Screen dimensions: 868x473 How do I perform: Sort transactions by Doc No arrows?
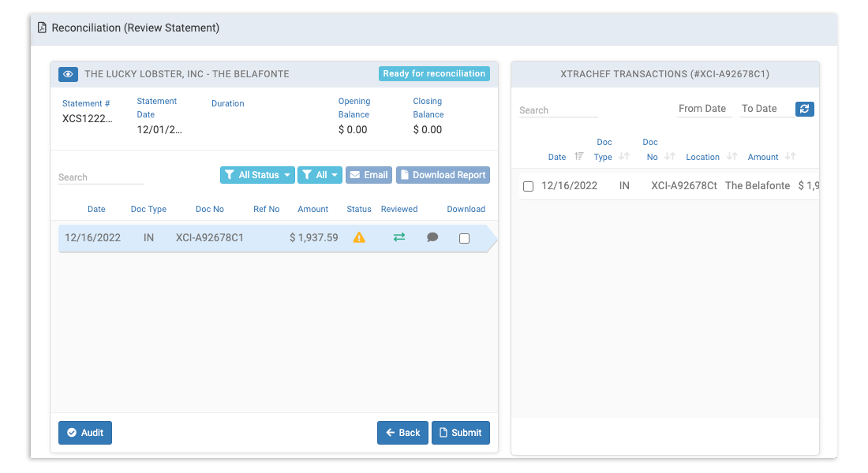670,157
